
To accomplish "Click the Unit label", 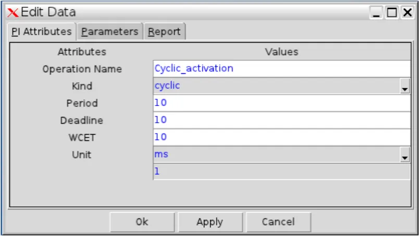I will [82, 154].
